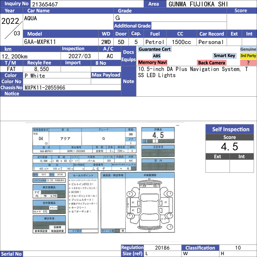
Task: Click the Memory Navi badge
Action: point(152,62)
